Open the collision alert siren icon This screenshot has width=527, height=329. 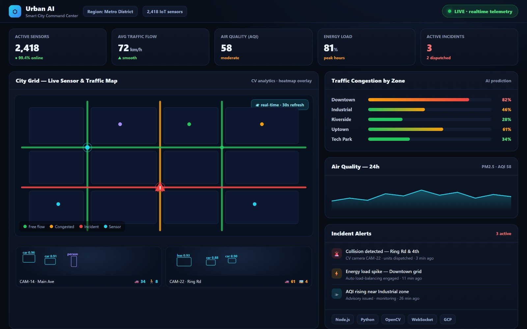pyautogui.click(x=337, y=254)
